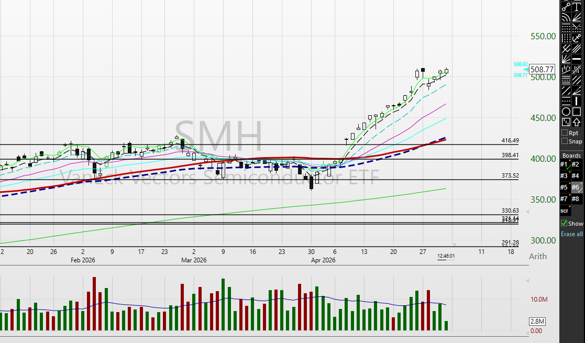Select the highlighted board #6
Screen dimensions: 585x343
[x=576, y=187]
